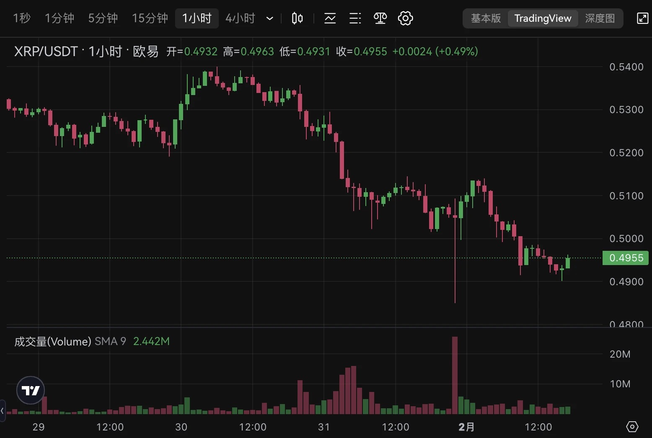
Task: Click the 5分钟 interval button
Action: pos(103,18)
